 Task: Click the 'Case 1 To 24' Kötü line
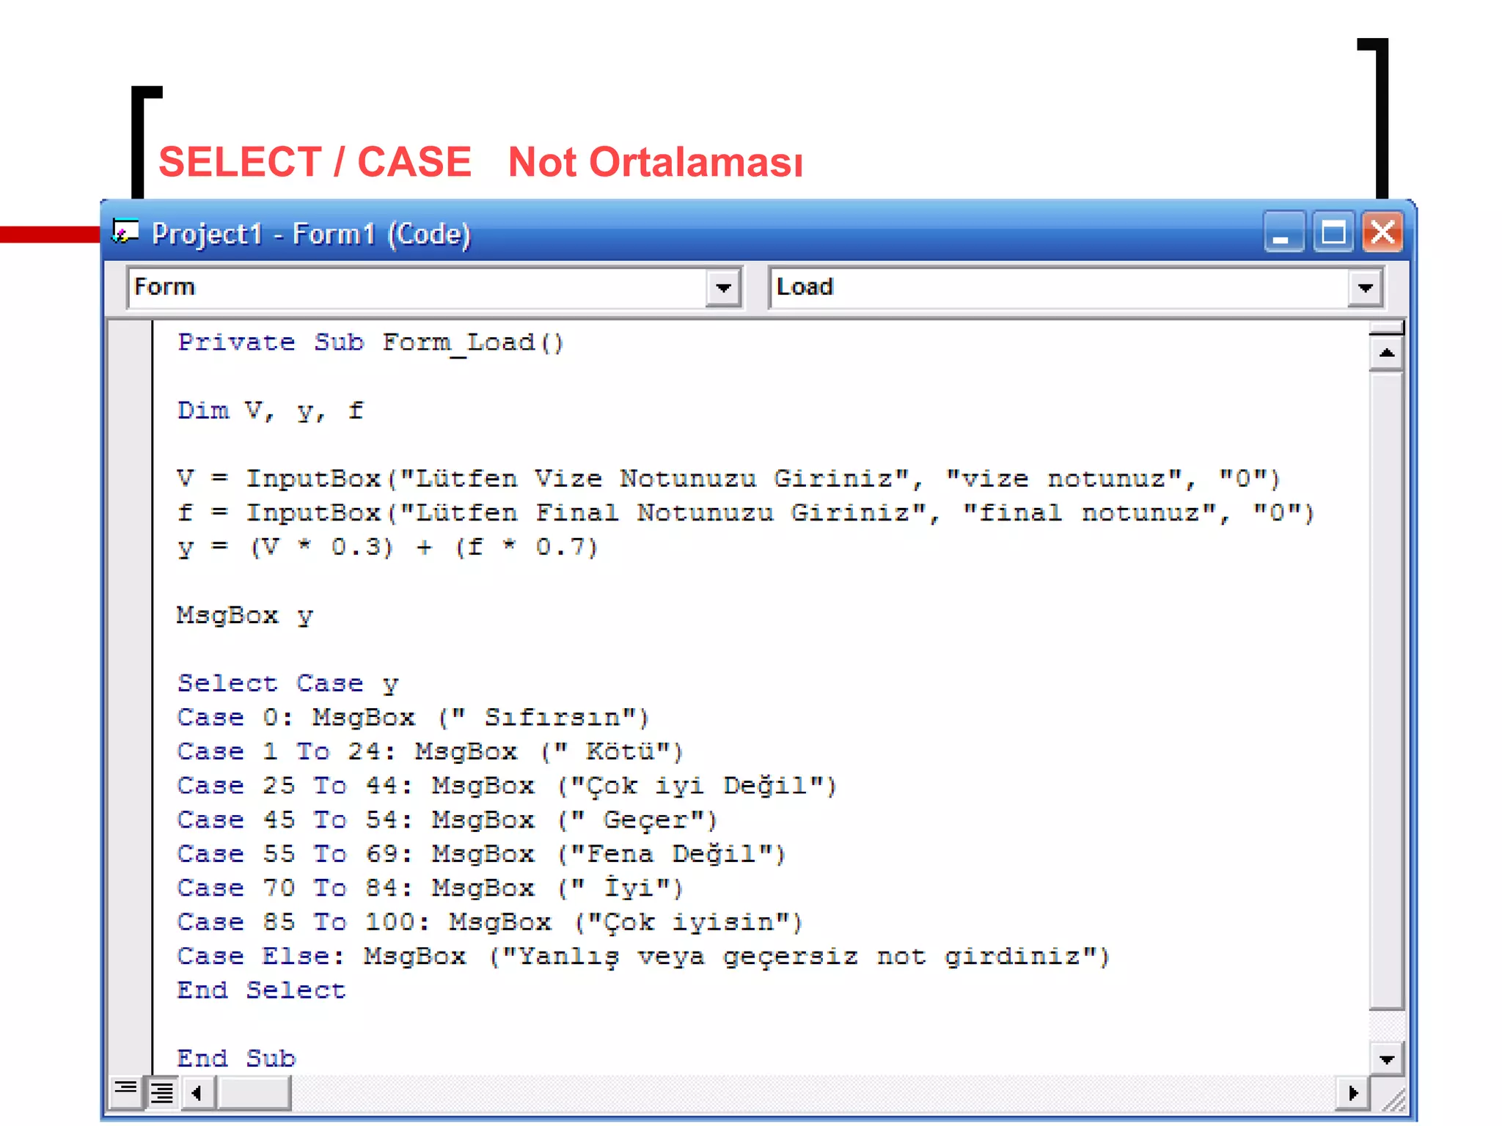pos(431,751)
